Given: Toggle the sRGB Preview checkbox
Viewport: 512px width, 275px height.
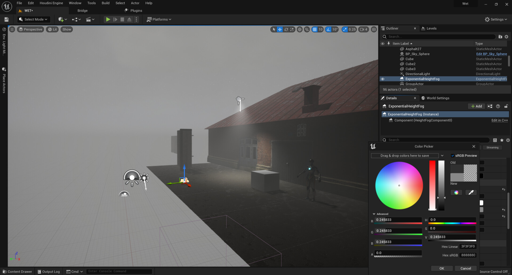Looking at the screenshot, I should [x=453, y=155].
